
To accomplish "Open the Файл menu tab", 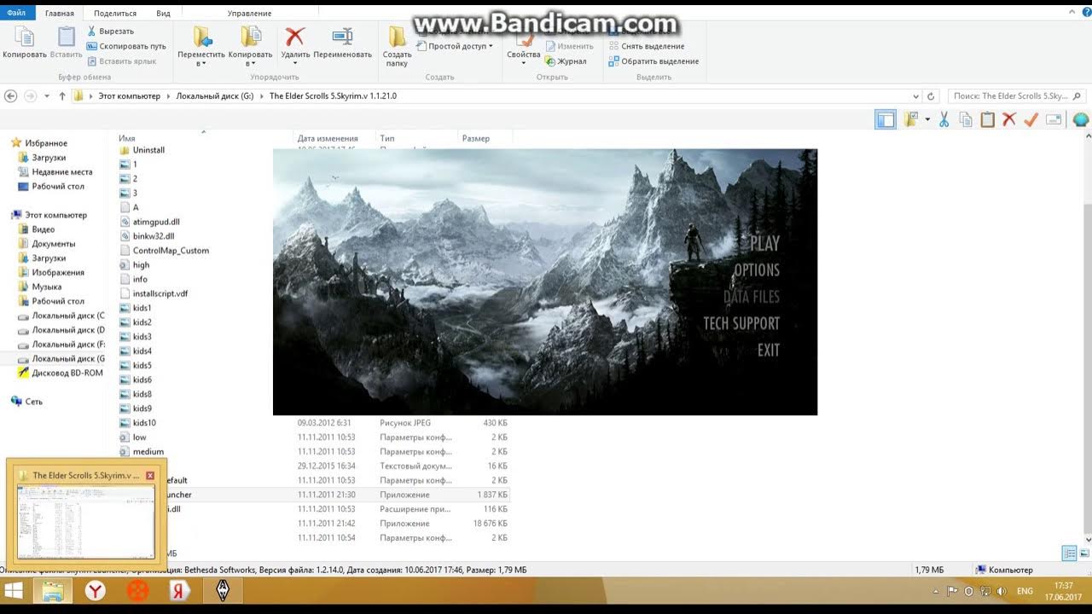I will 16,14.
